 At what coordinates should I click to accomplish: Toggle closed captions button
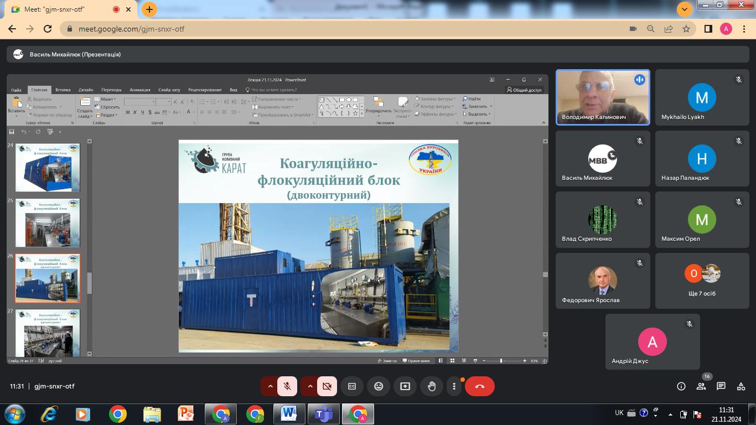point(352,386)
